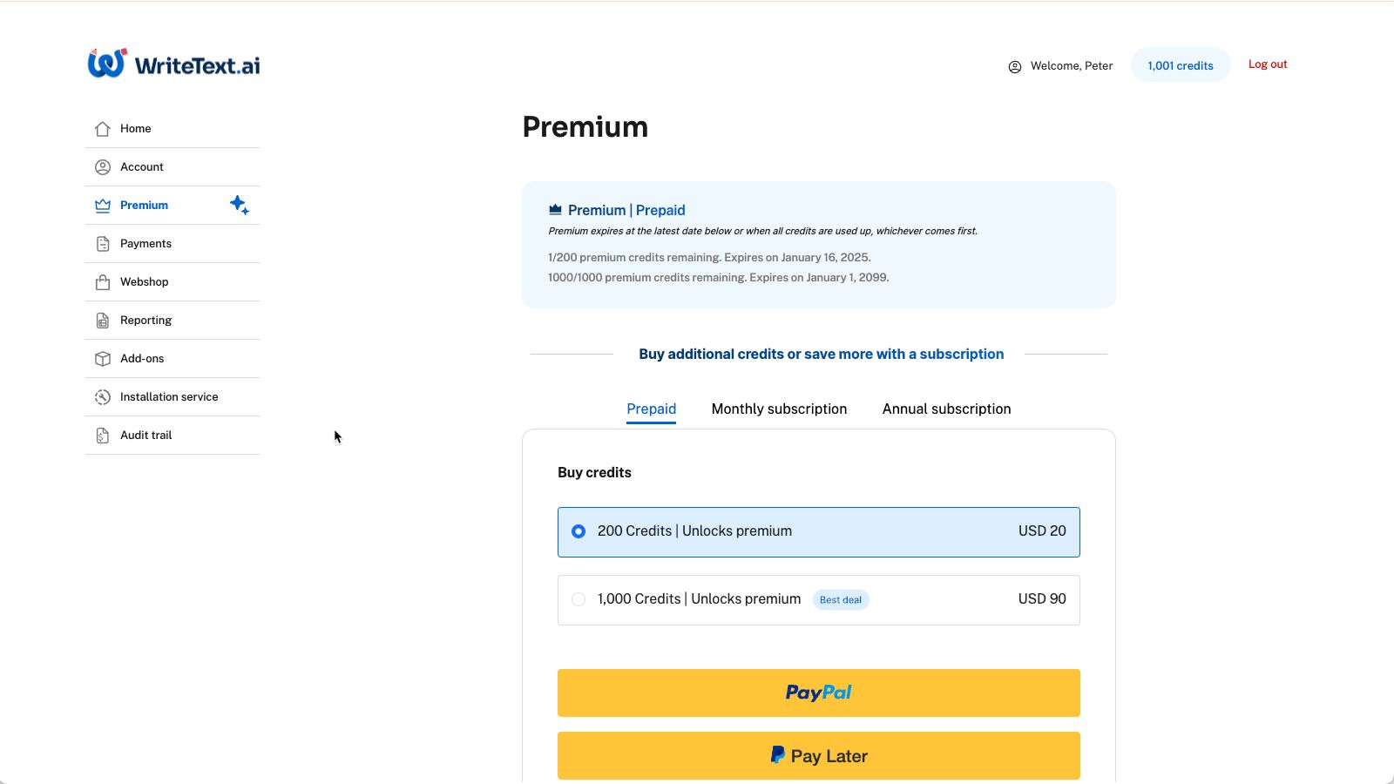1394x784 pixels.
Task: Pay with the yellow PayPal button
Action: [818, 693]
